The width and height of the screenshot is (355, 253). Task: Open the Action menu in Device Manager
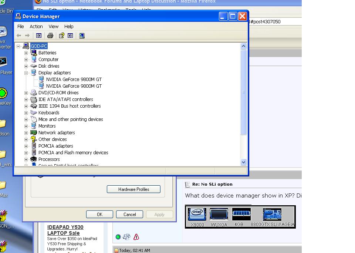(36, 27)
